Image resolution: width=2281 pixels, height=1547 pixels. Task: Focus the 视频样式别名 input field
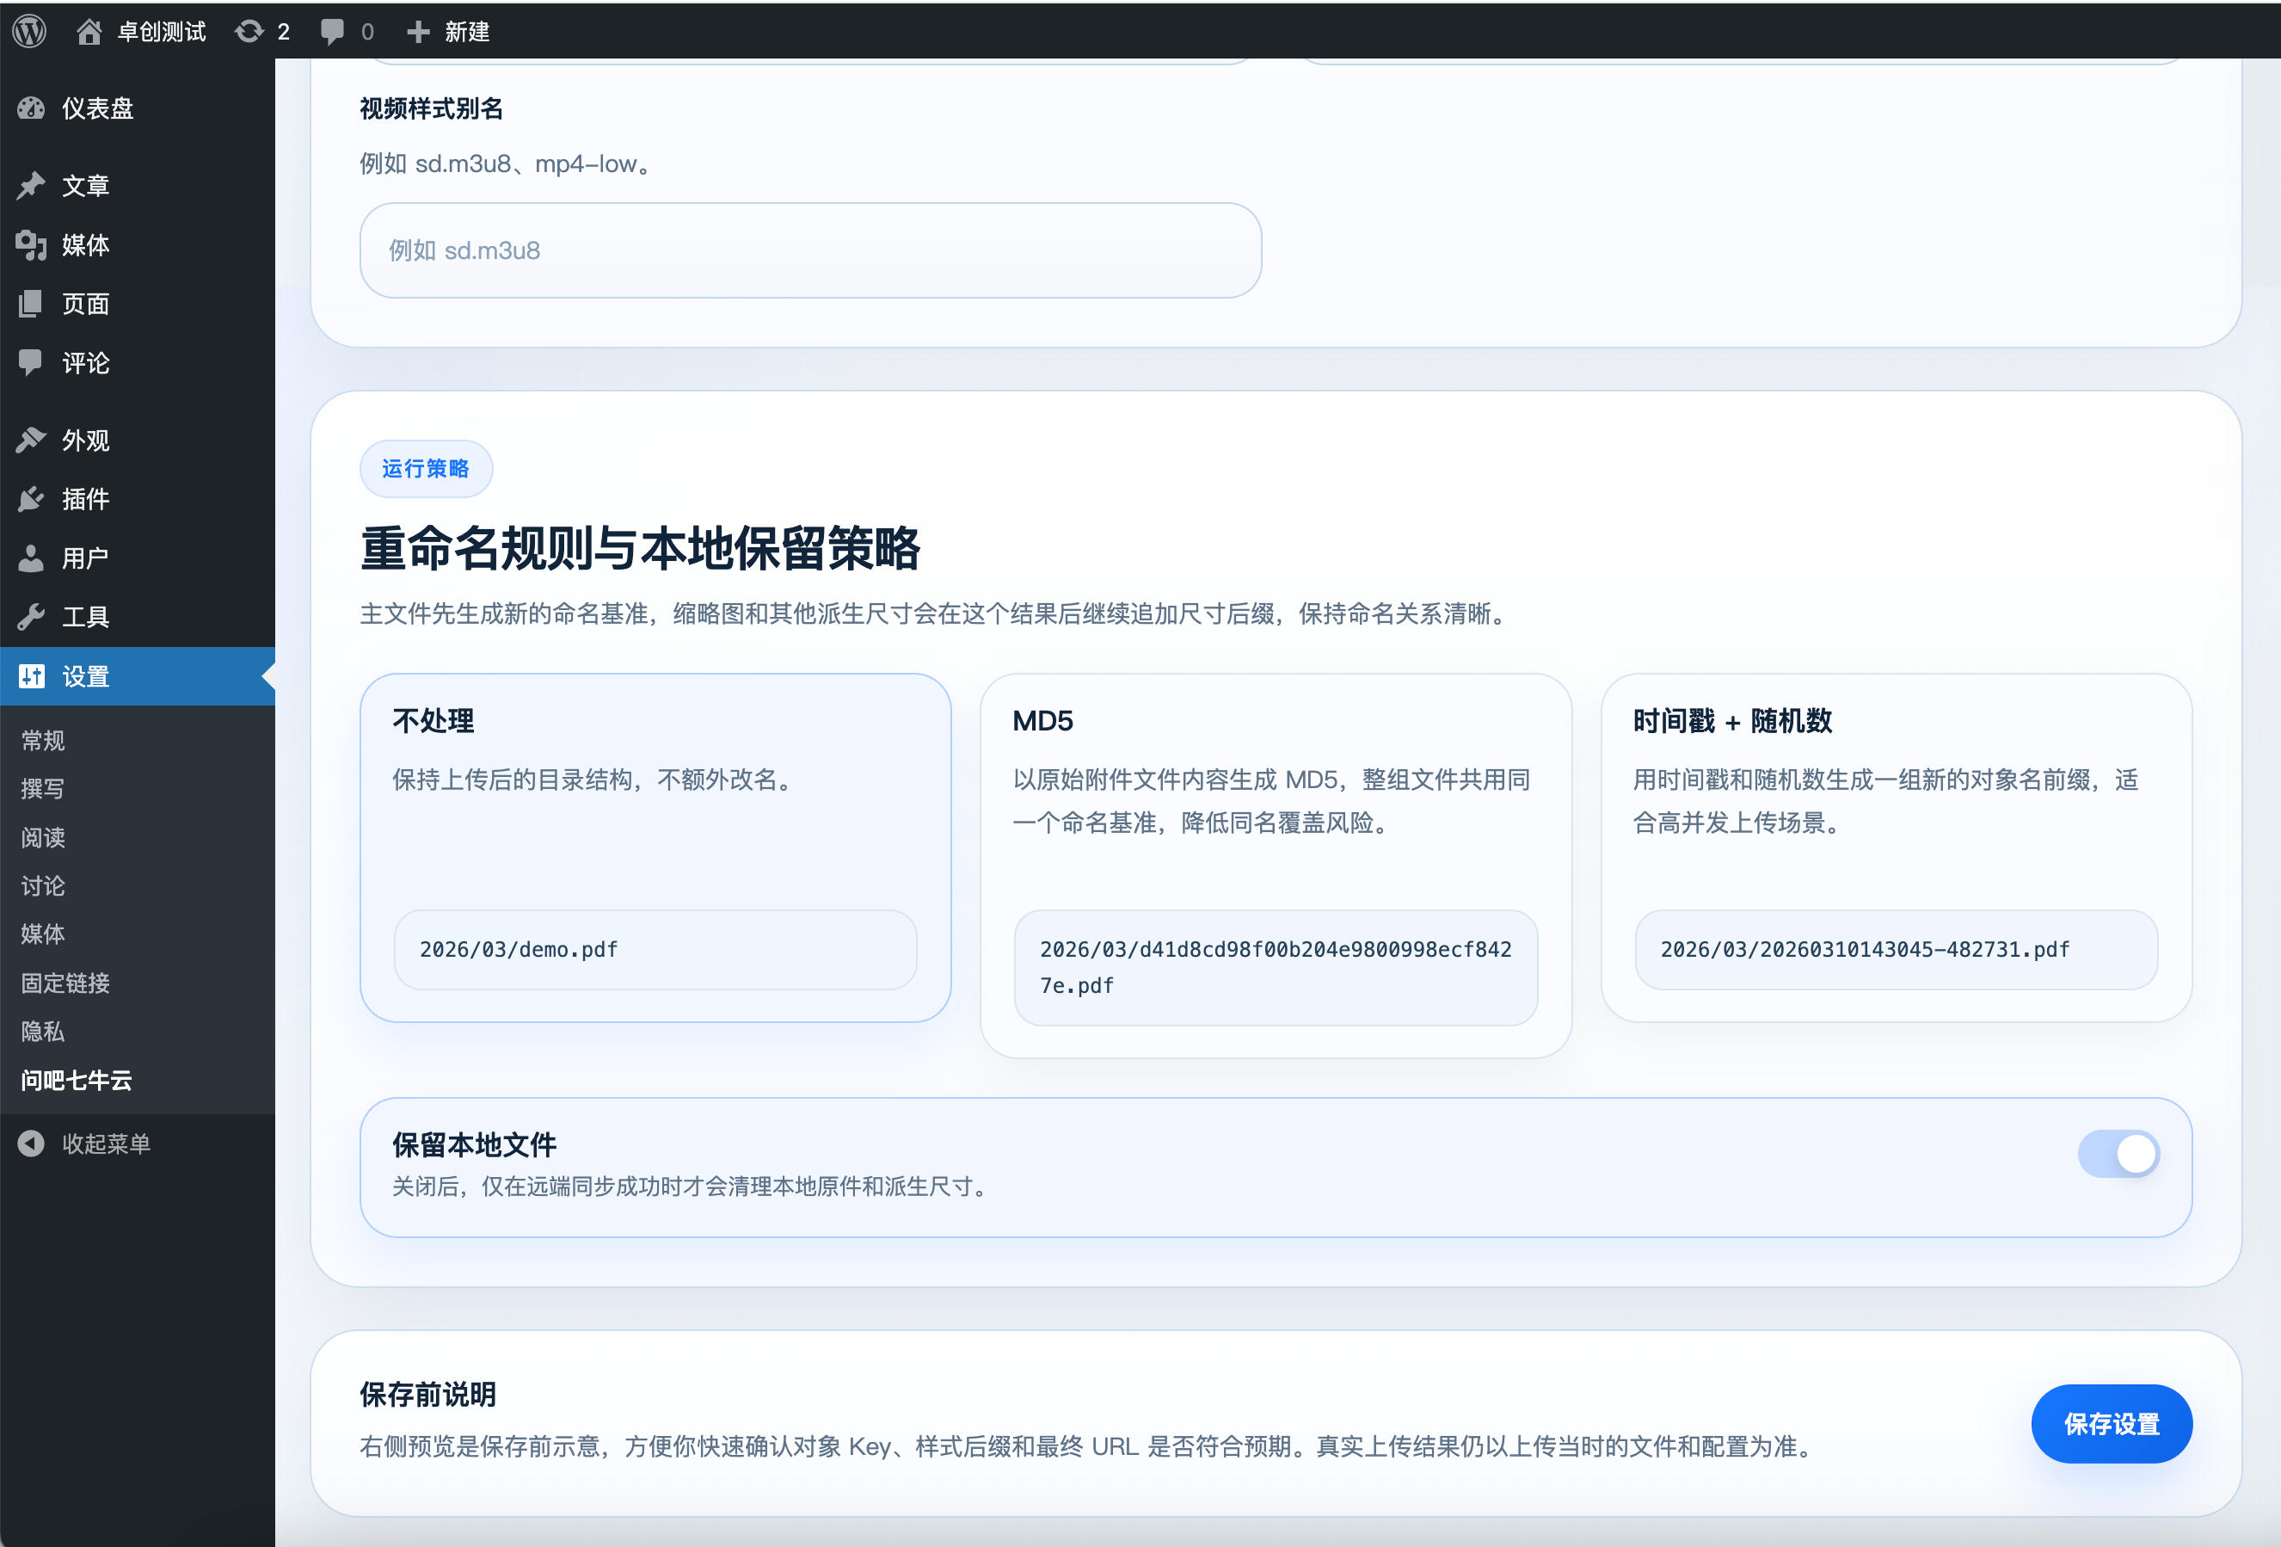point(809,250)
